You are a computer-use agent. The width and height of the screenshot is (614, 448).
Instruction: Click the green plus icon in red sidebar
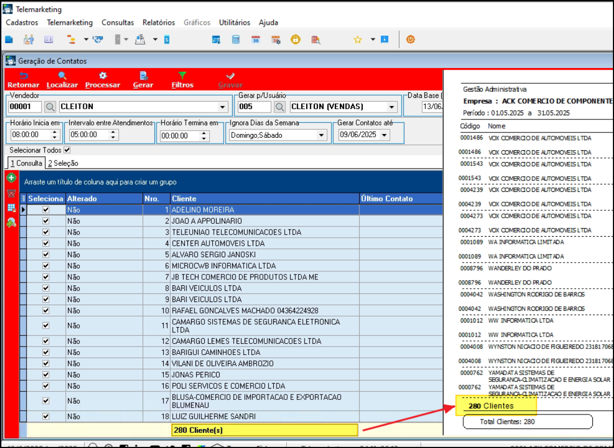click(11, 178)
